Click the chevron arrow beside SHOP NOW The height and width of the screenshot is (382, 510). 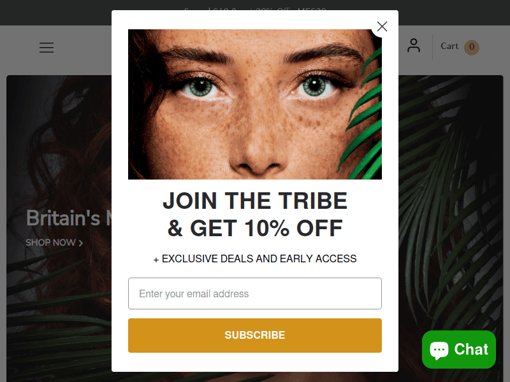81,243
